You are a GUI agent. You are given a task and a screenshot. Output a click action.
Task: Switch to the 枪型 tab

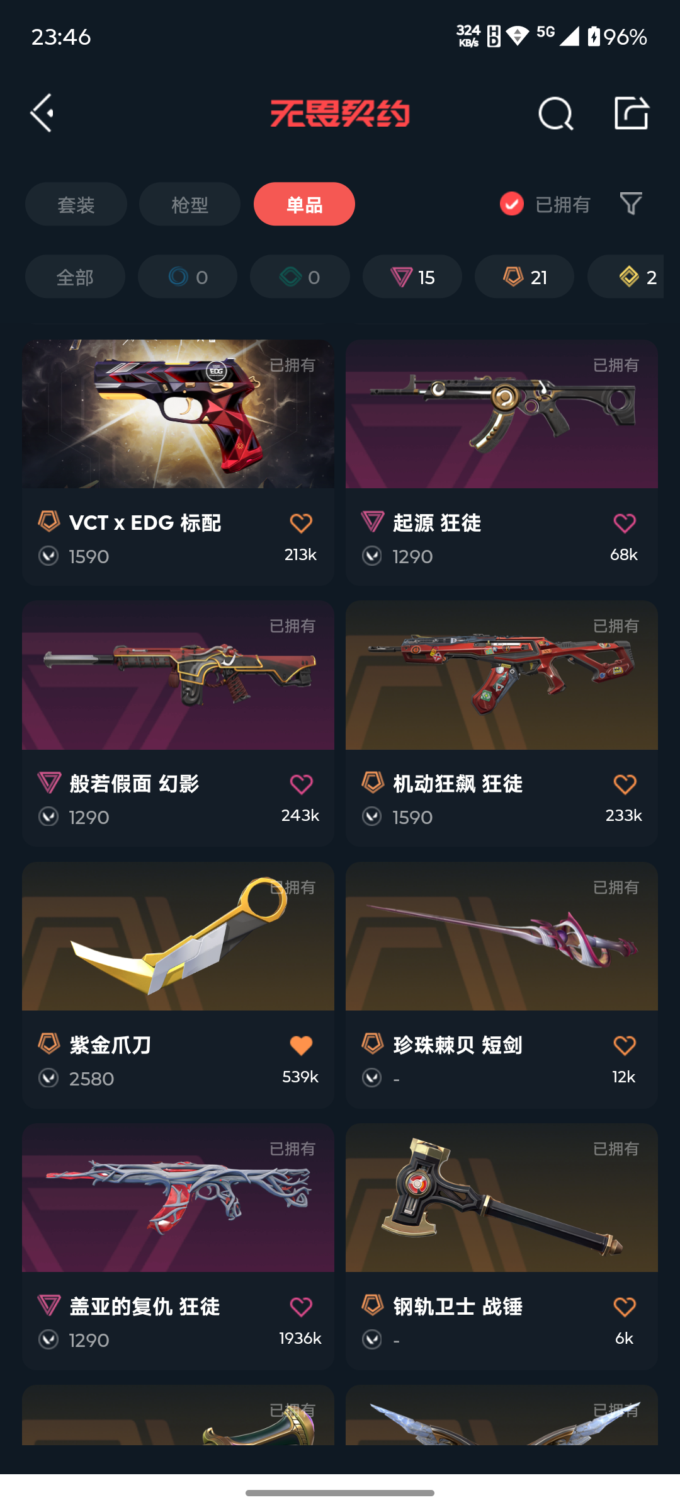click(x=190, y=204)
